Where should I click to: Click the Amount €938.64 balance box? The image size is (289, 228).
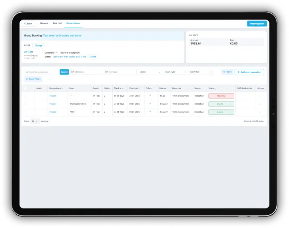click(208, 42)
